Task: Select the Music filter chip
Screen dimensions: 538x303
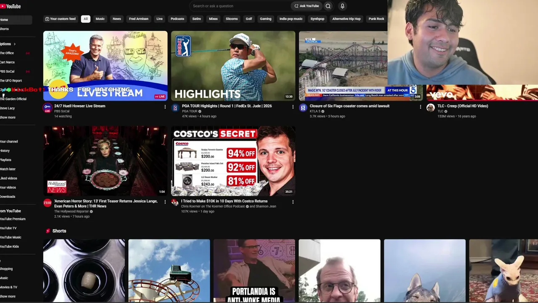Action: pyautogui.click(x=100, y=19)
